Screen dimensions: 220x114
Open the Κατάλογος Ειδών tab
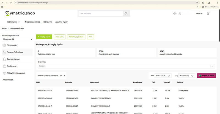76,37
